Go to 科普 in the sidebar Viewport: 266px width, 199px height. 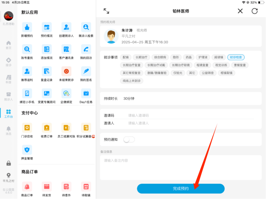click(9, 79)
